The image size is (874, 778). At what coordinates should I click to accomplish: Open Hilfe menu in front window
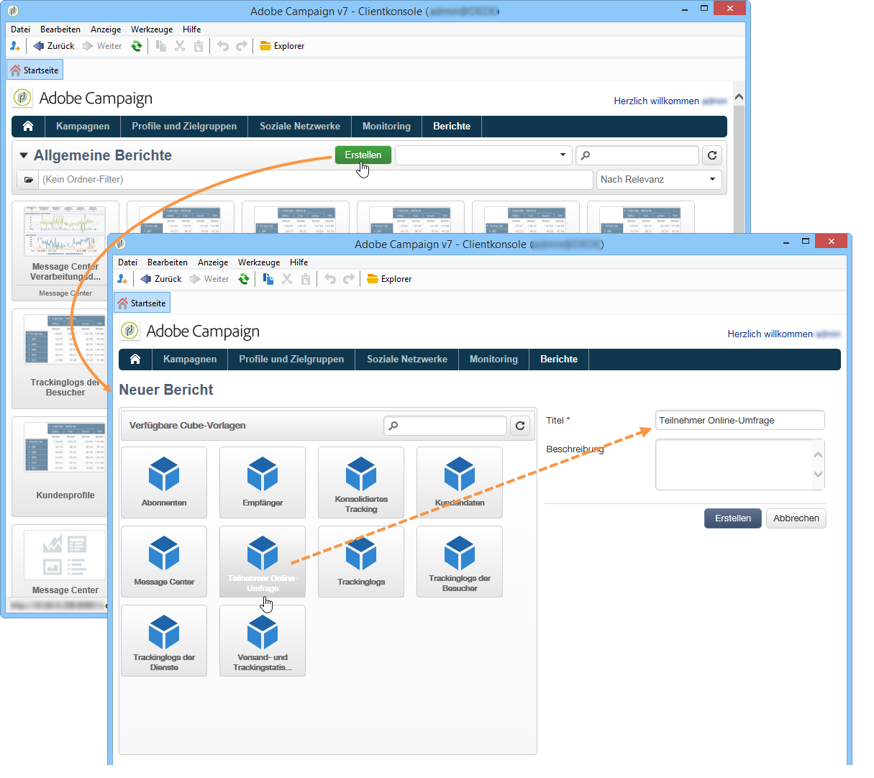(299, 262)
